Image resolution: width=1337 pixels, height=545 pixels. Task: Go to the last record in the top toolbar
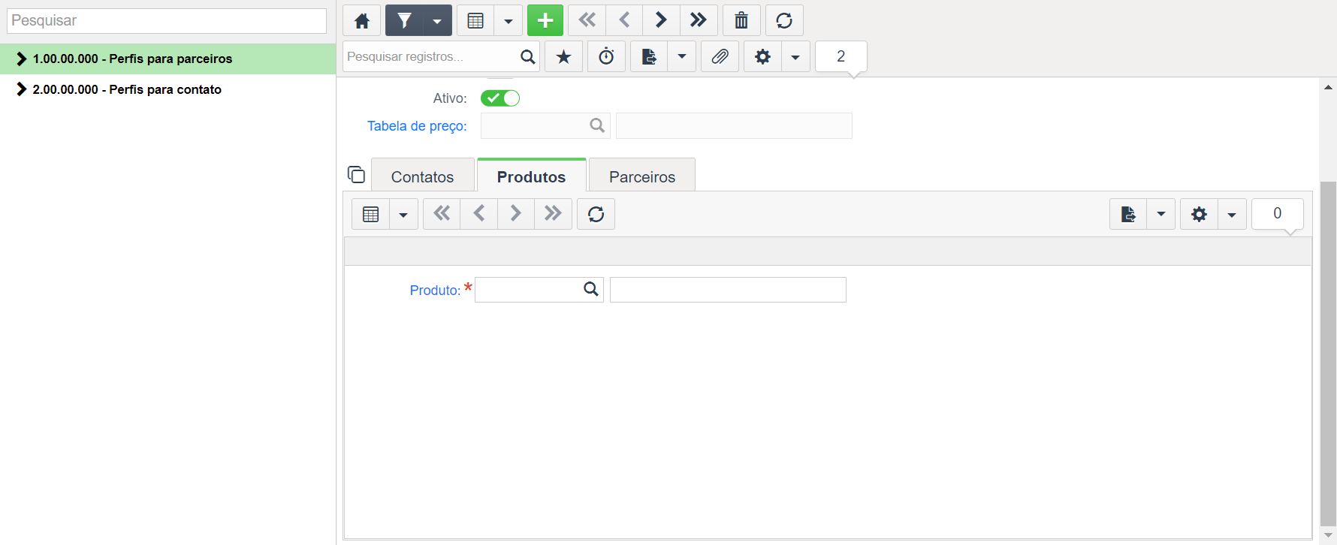click(699, 20)
